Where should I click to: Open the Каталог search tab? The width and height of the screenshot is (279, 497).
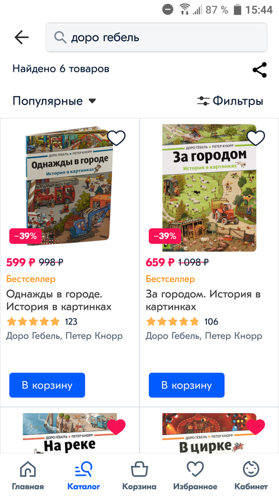84,475
